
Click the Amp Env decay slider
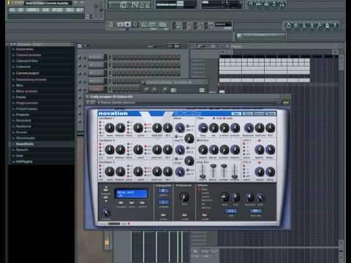click(x=214, y=171)
